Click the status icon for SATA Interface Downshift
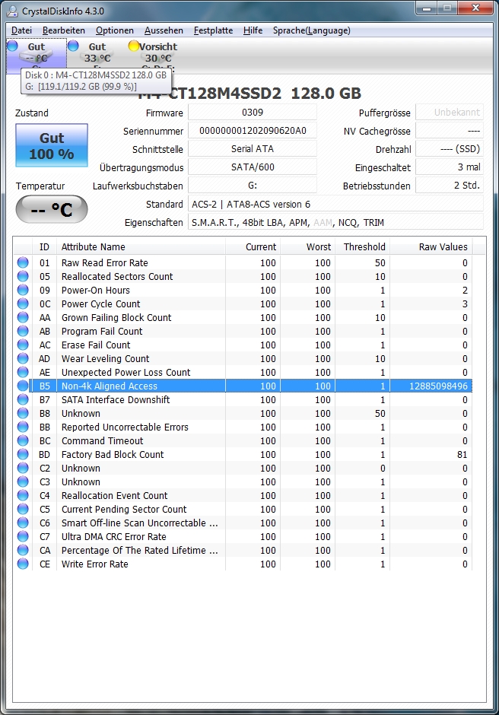Image resolution: width=499 pixels, height=715 pixels. tap(23, 399)
